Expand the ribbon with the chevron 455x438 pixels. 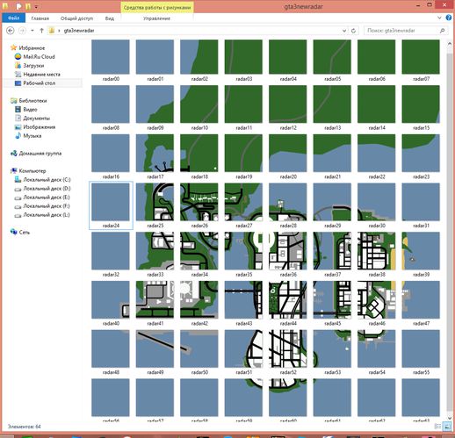(x=439, y=18)
